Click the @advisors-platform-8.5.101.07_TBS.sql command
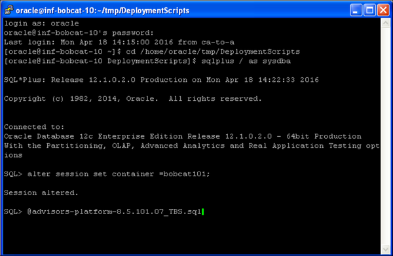 point(114,212)
